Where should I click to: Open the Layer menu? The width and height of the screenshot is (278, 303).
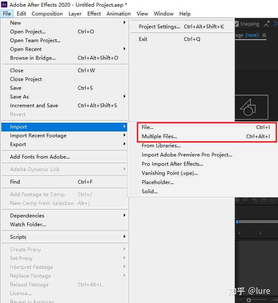75,14
